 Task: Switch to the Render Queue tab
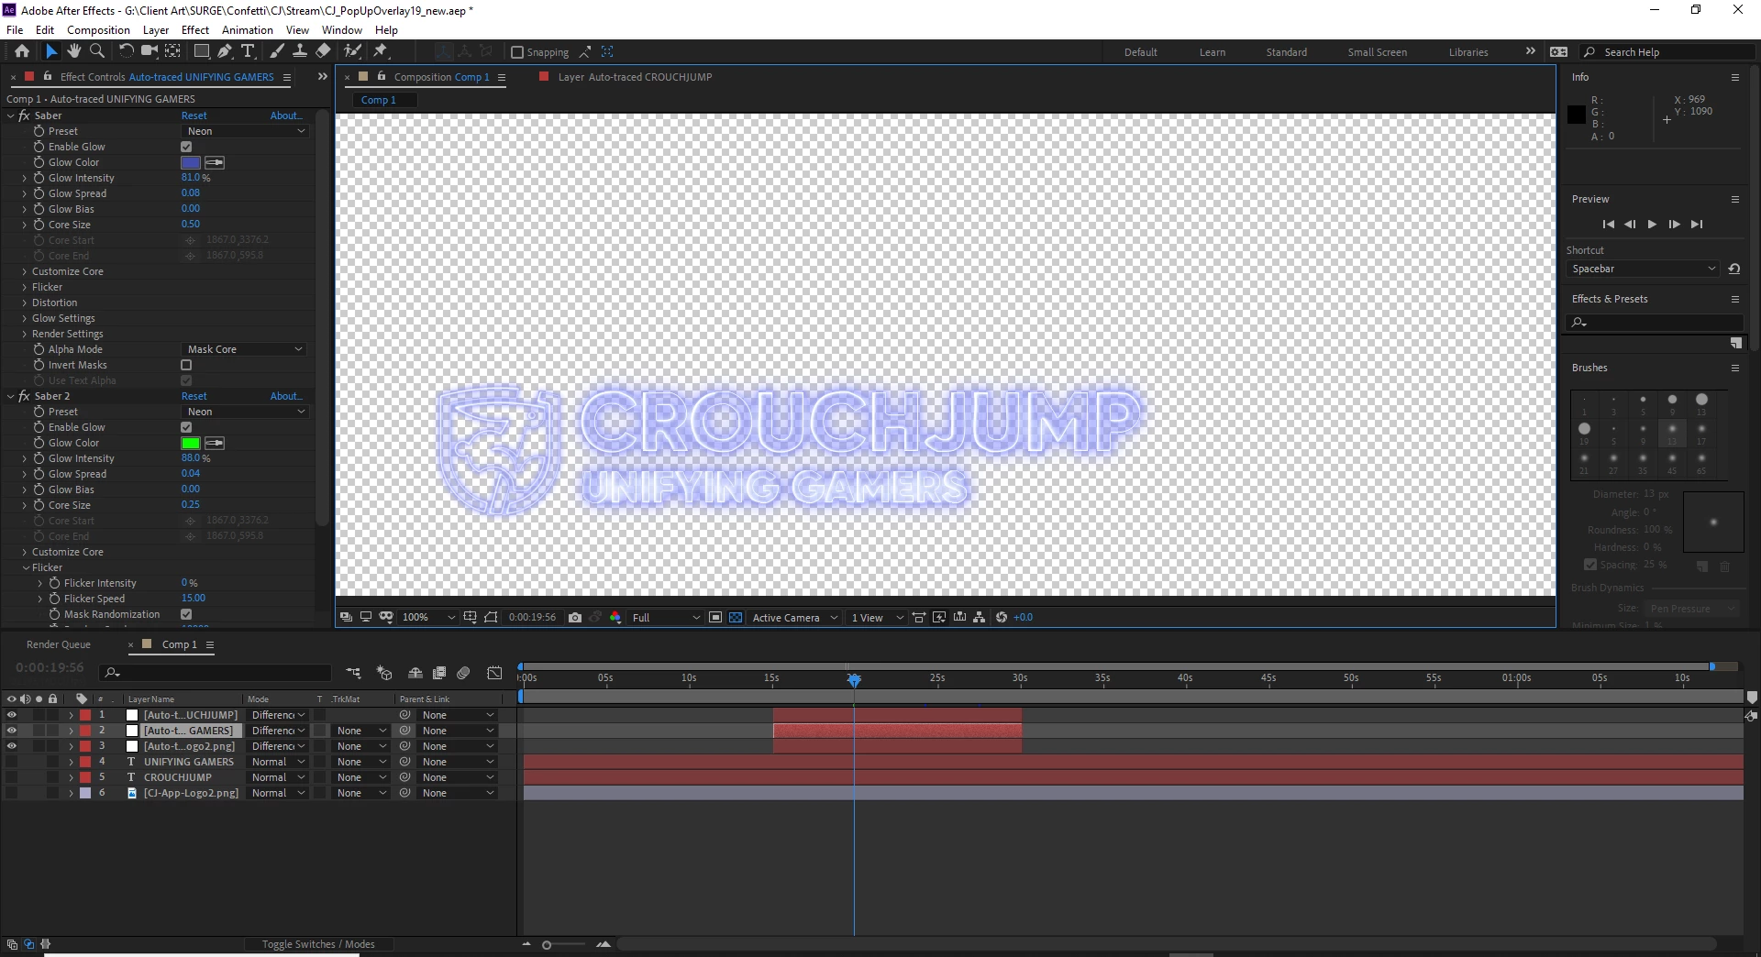[x=59, y=644]
